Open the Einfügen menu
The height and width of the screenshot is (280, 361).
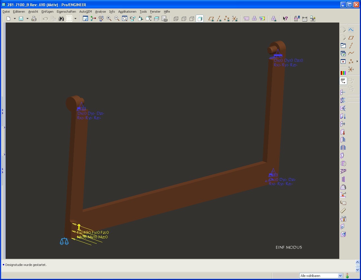pyautogui.click(x=47, y=12)
